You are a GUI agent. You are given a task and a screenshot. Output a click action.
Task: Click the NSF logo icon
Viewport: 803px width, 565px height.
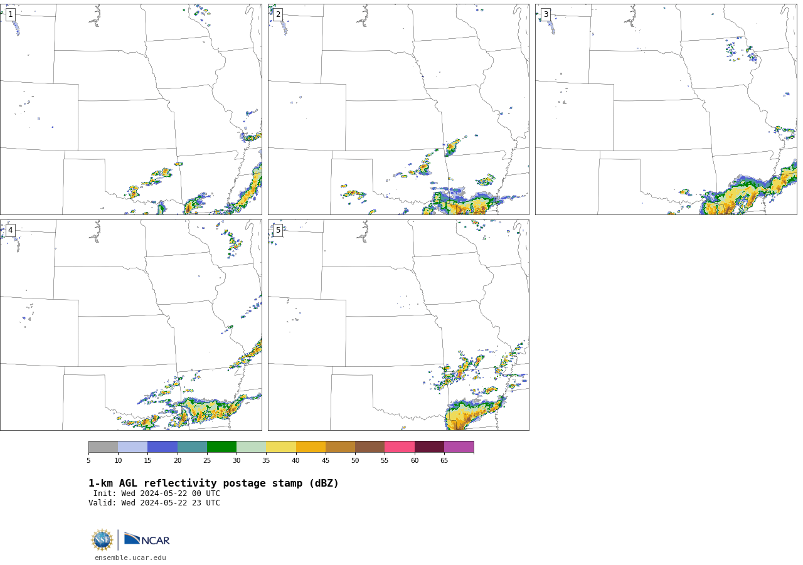(102, 540)
